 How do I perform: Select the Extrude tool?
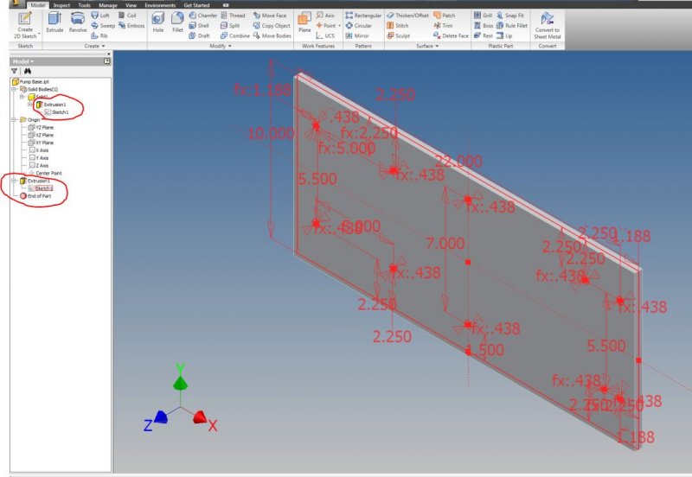[54, 22]
